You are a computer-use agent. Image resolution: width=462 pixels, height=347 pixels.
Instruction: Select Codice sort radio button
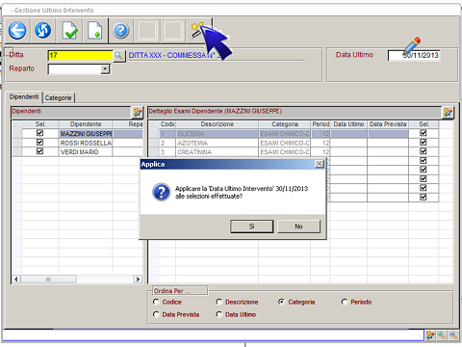coord(156,302)
